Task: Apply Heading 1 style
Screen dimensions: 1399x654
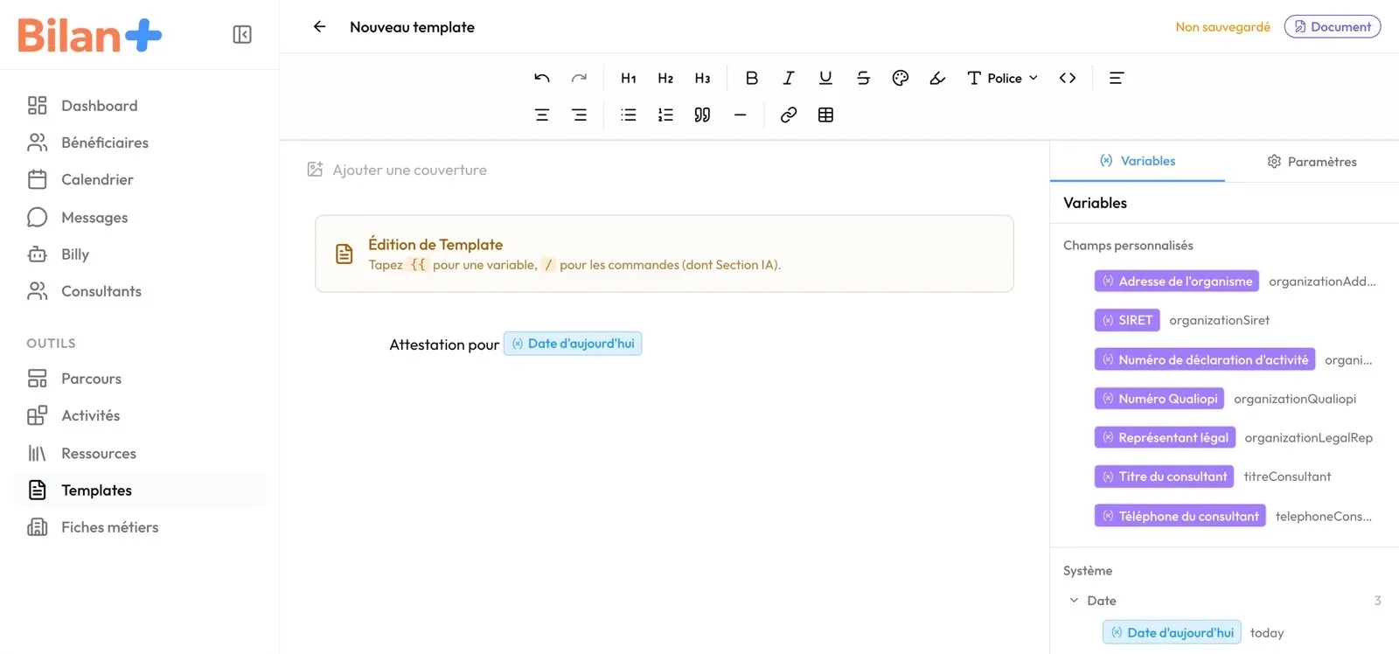Action: (x=629, y=78)
